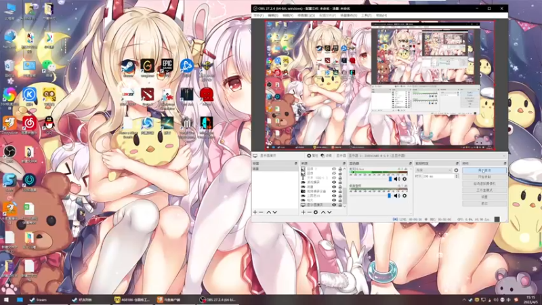Open 视图(V) menu in OBS
This screenshot has width=542, height=305.
[288, 16]
